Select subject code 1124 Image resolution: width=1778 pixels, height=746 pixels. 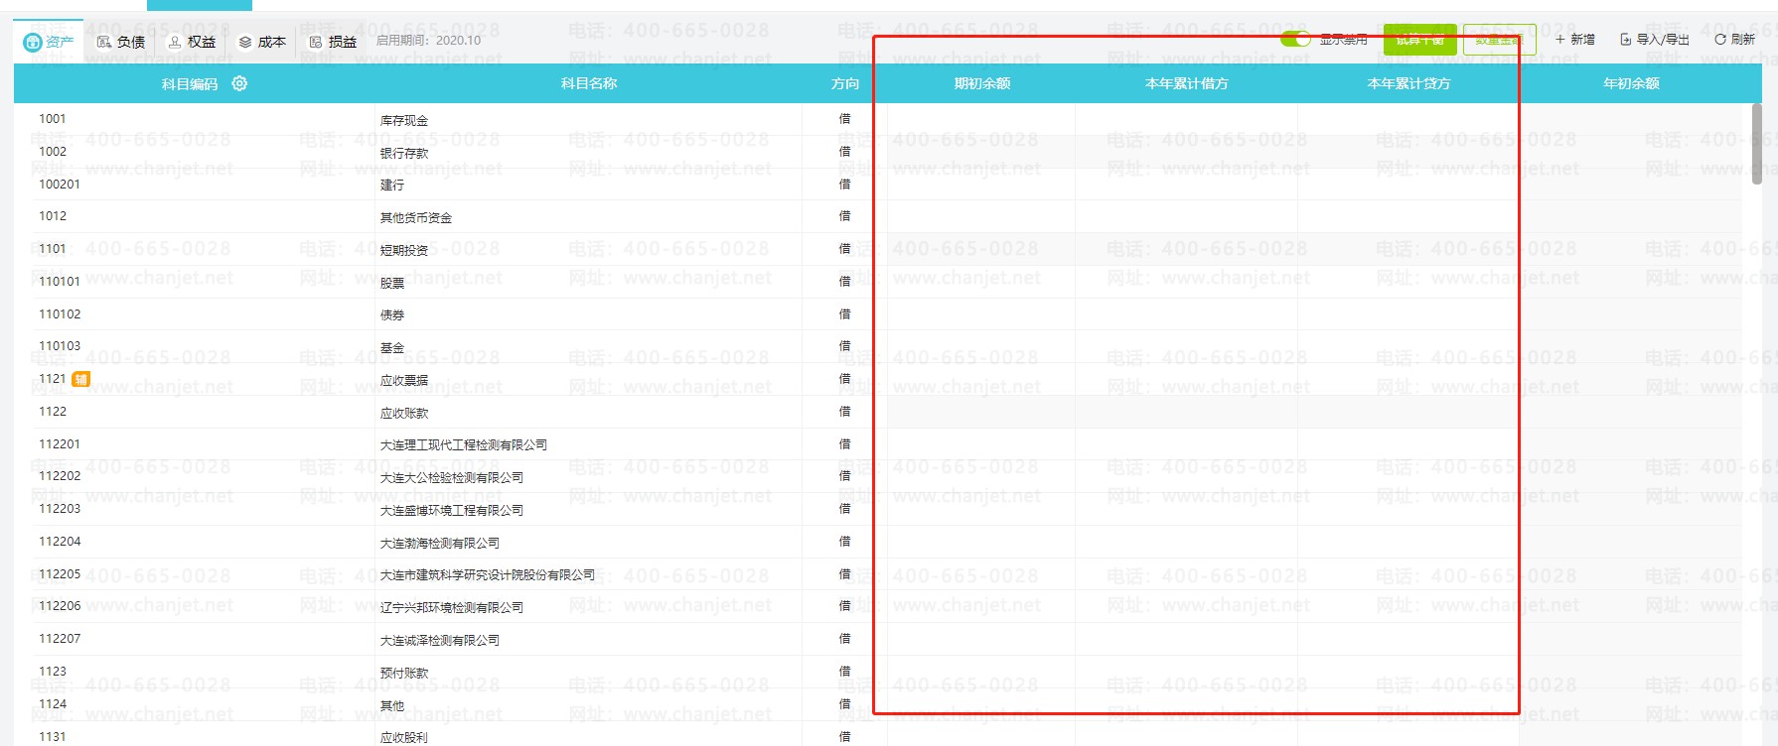[x=53, y=704]
